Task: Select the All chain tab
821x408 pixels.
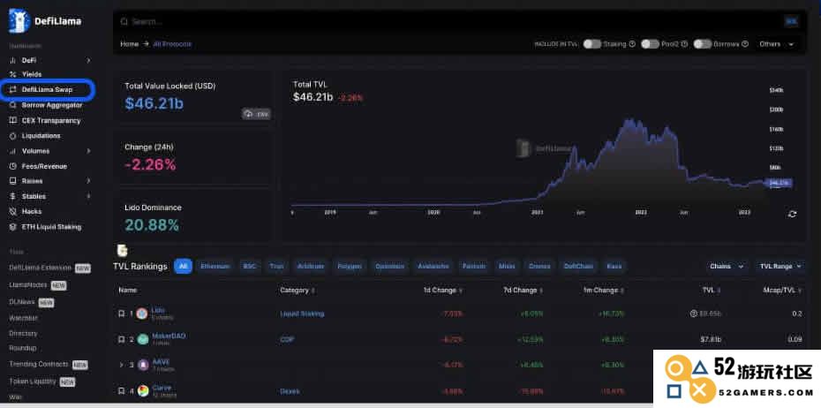Action: (184, 267)
